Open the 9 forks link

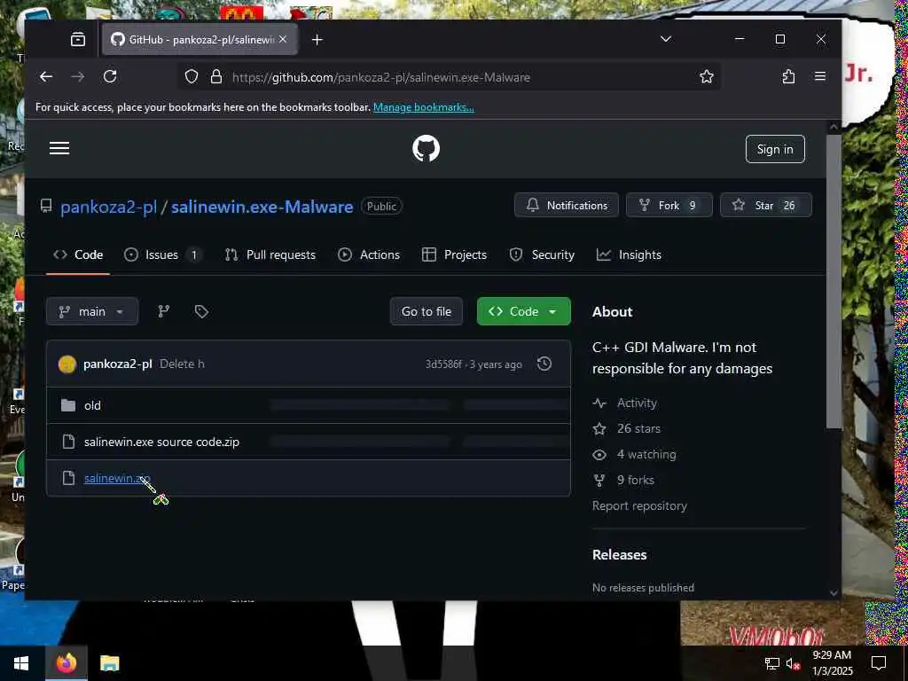pyautogui.click(x=635, y=480)
